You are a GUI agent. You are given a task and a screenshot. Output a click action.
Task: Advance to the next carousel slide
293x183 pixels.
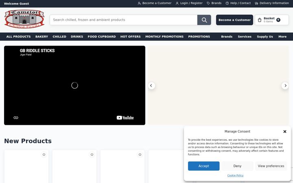coord(285,85)
